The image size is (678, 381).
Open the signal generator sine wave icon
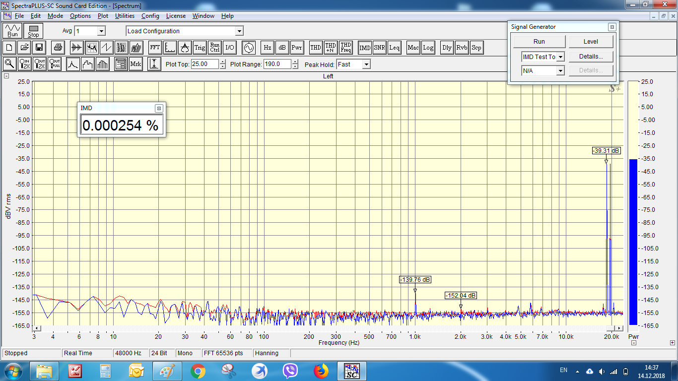click(x=248, y=48)
